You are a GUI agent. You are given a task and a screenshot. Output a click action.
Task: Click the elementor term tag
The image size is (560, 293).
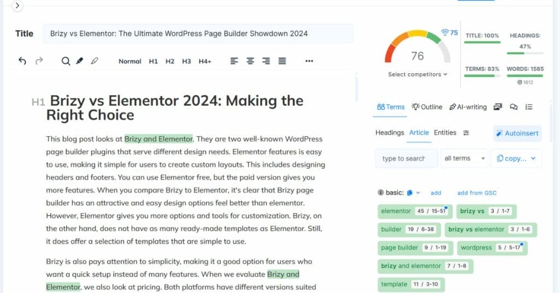click(x=415, y=211)
